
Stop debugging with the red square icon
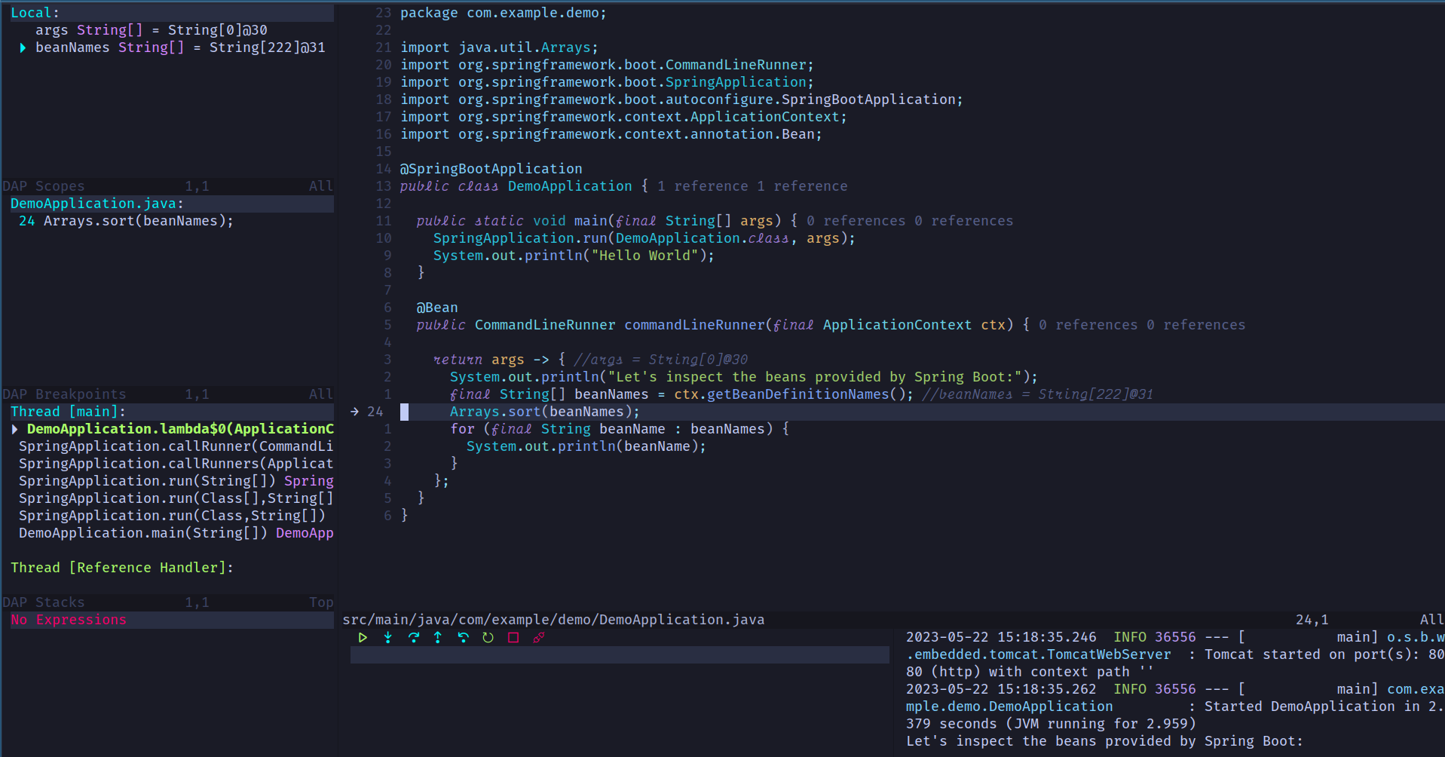pos(513,638)
